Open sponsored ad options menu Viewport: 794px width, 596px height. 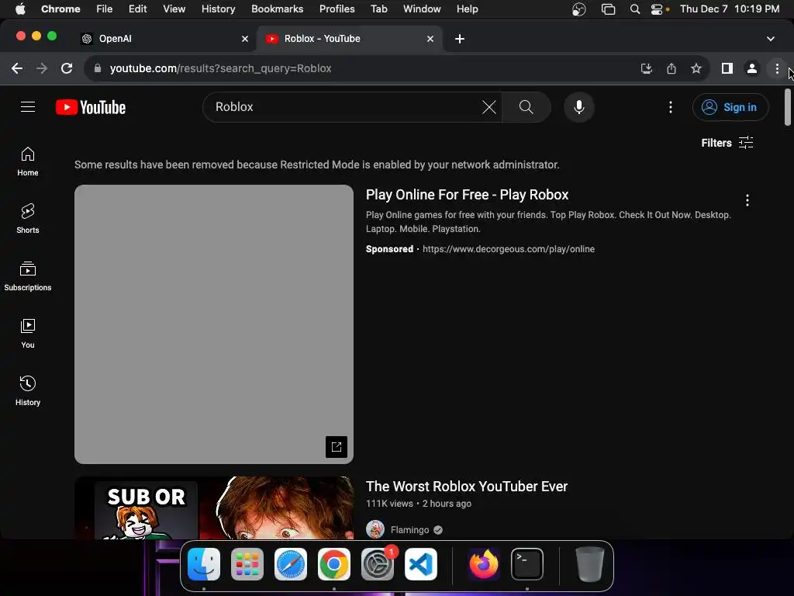(747, 200)
